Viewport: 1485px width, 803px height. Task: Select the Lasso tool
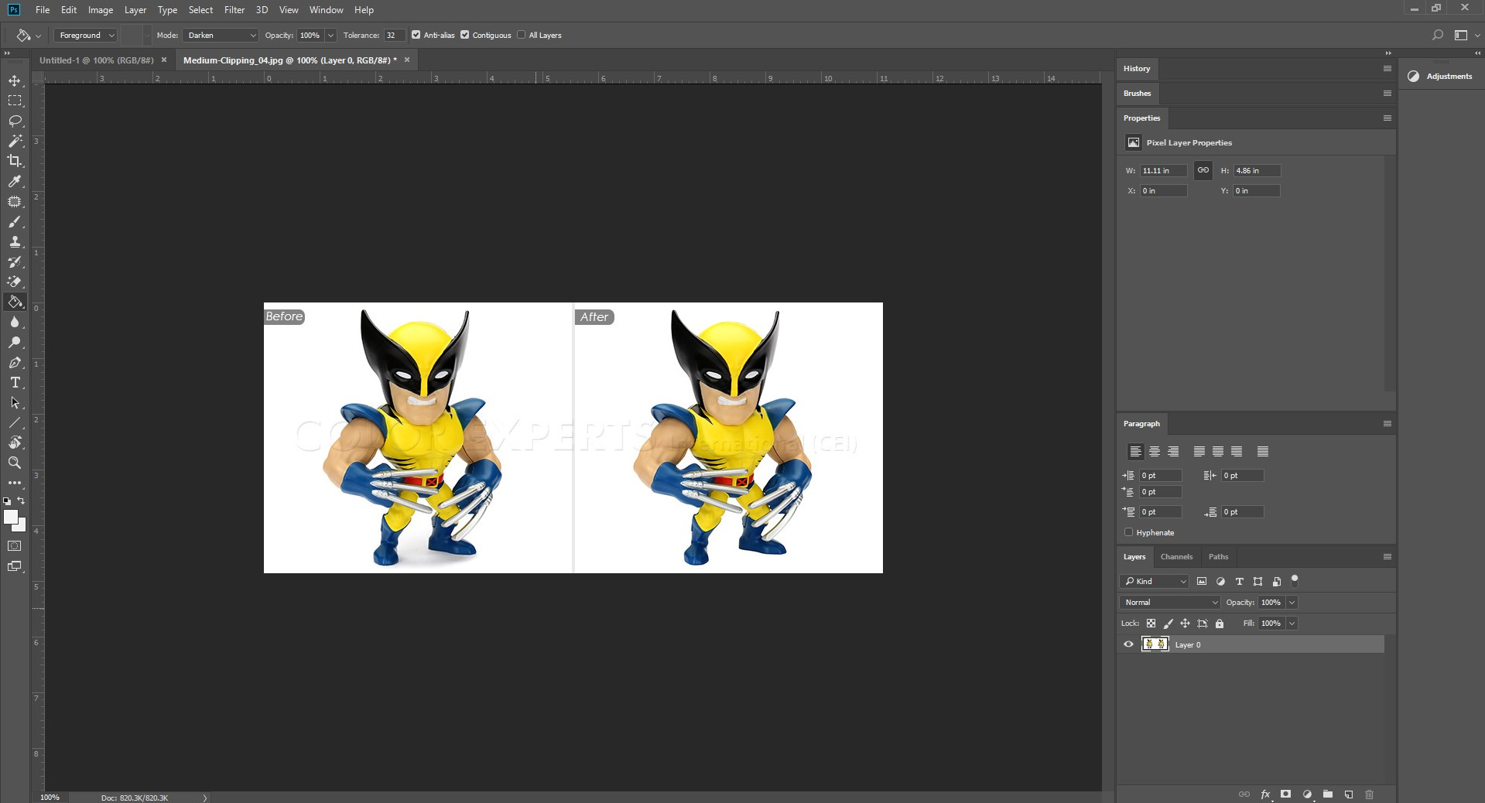tap(15, 121)
